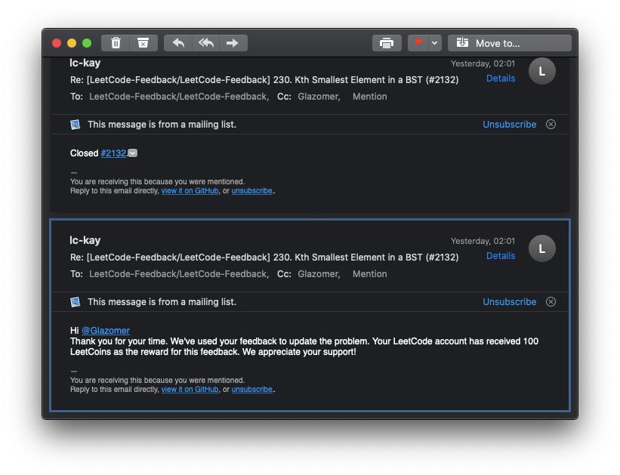Reply to the selected message
620x475 pixels.
pyautogui.click(x=178, y=43)
